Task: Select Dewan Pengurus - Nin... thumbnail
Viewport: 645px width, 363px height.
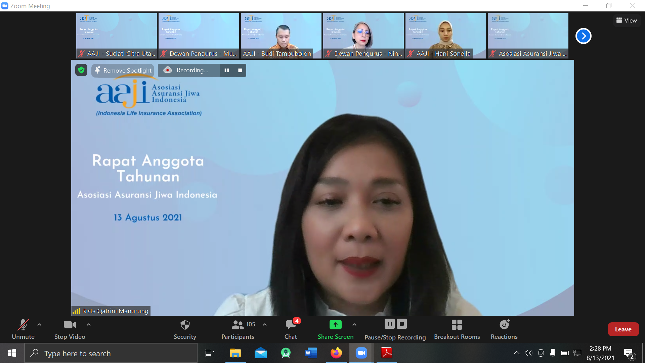Action: [363, 36]
